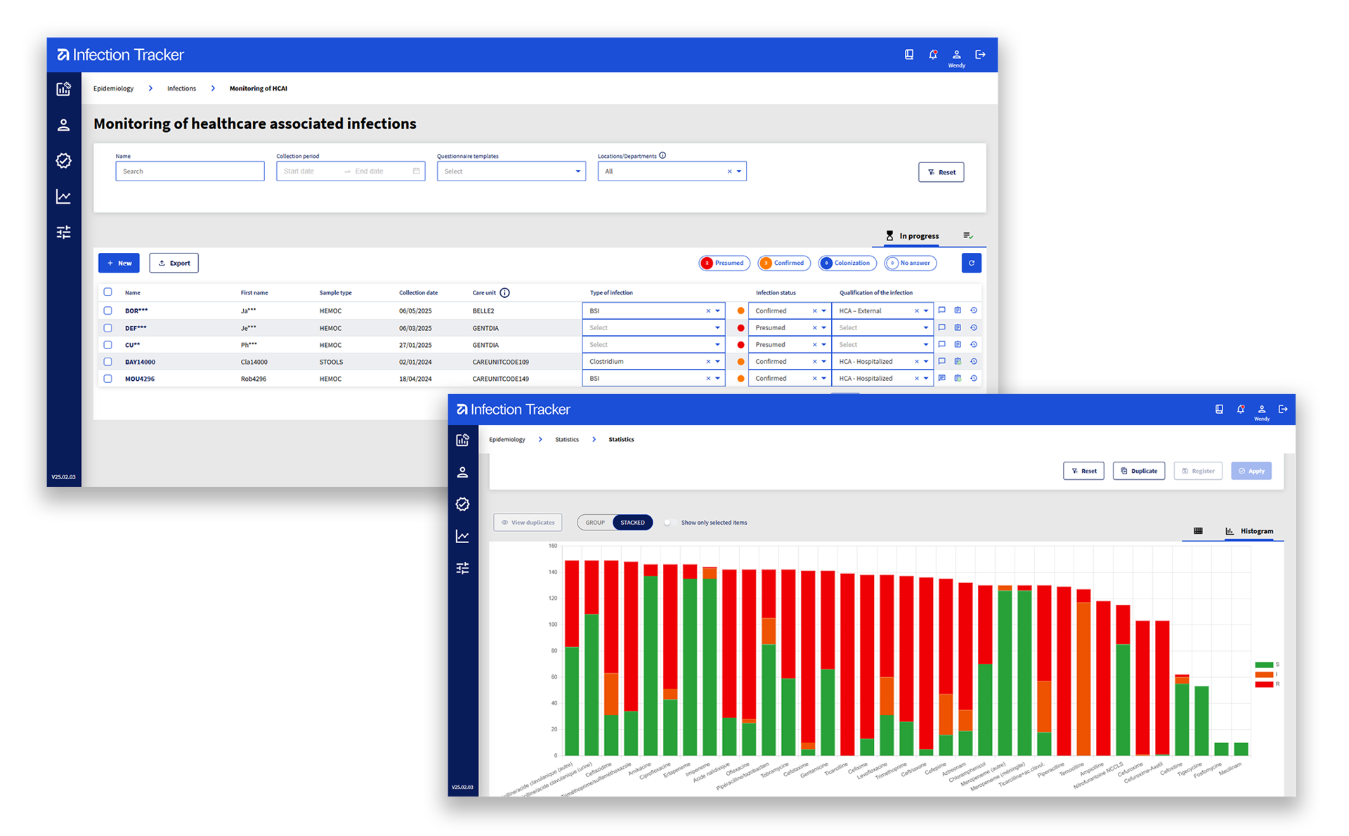This screenshot has height=836, width=1349.
Task: Click the green S legend swatch
Action: [x=1264, y=665]
